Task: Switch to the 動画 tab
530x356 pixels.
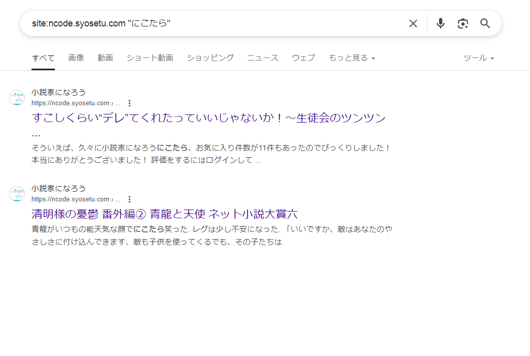Action: [x=105, y=58]
